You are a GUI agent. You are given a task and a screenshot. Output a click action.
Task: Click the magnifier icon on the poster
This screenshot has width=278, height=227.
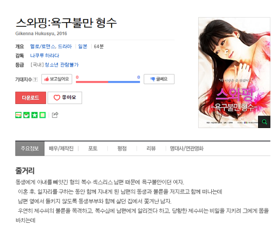[x=264, y=122]
